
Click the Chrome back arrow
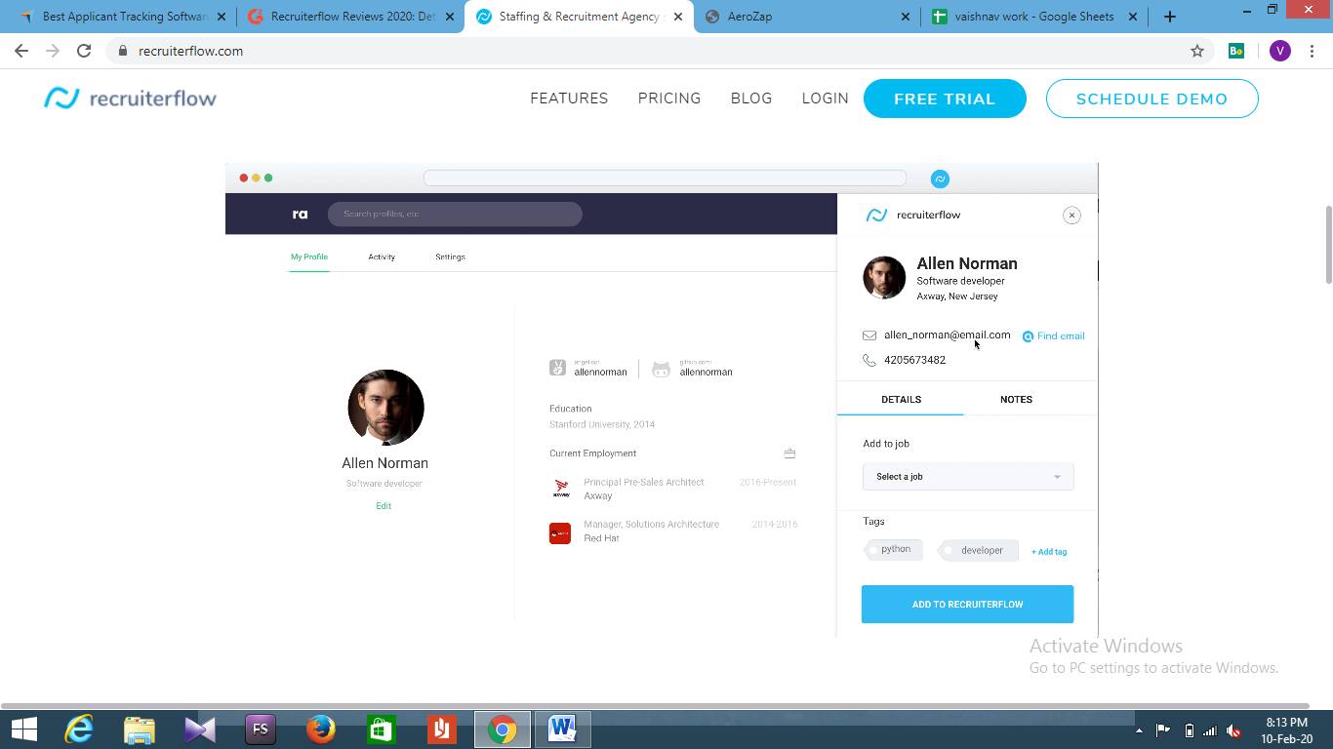pyautogui.click(x=21, y=51)
